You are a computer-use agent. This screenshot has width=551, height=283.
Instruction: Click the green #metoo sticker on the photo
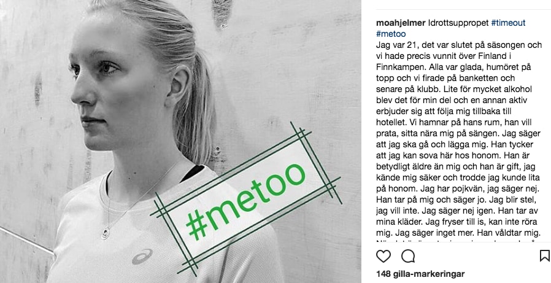(x=246, y=200)
